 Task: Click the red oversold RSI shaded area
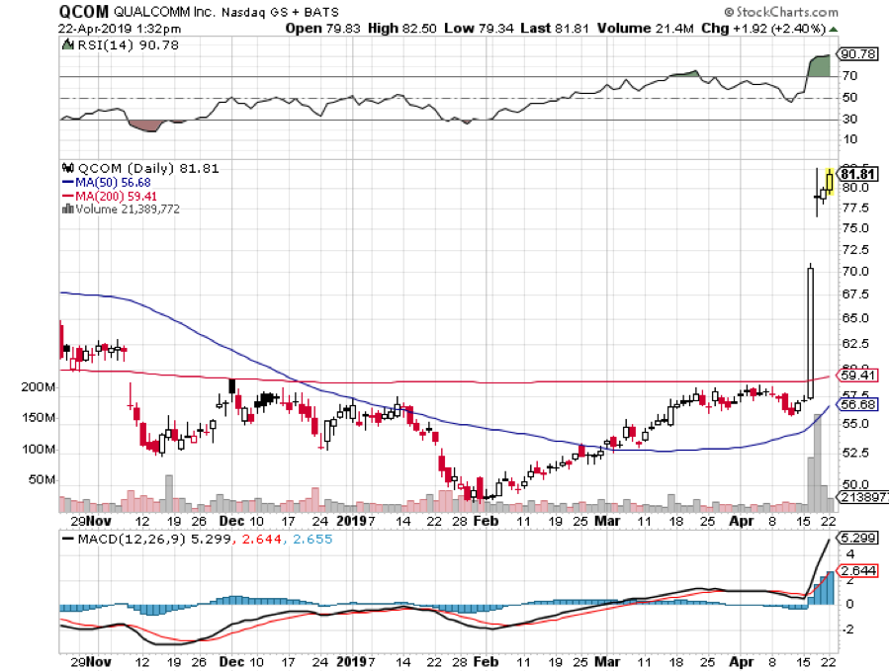point(145,125)
